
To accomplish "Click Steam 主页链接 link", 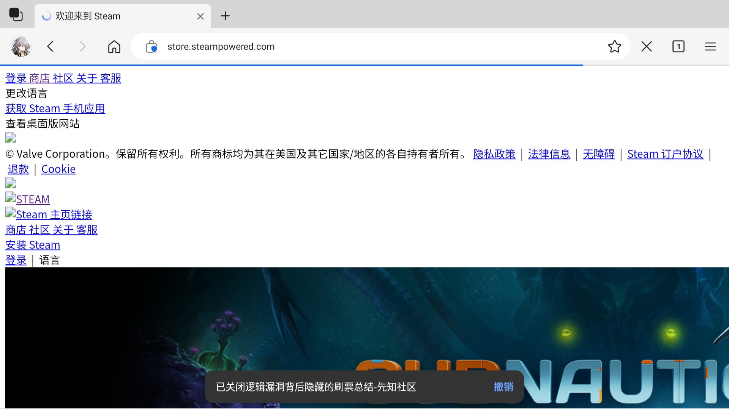I will pos(49,215).
